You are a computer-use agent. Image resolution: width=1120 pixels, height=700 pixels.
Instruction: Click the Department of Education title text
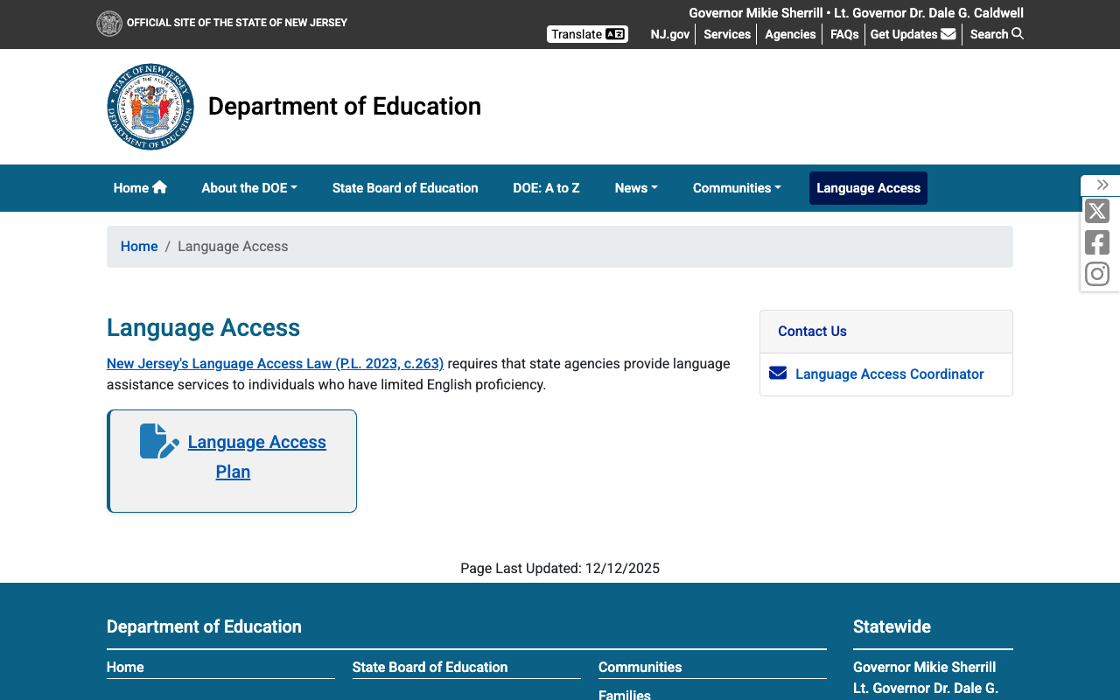[x=345, y=106]
